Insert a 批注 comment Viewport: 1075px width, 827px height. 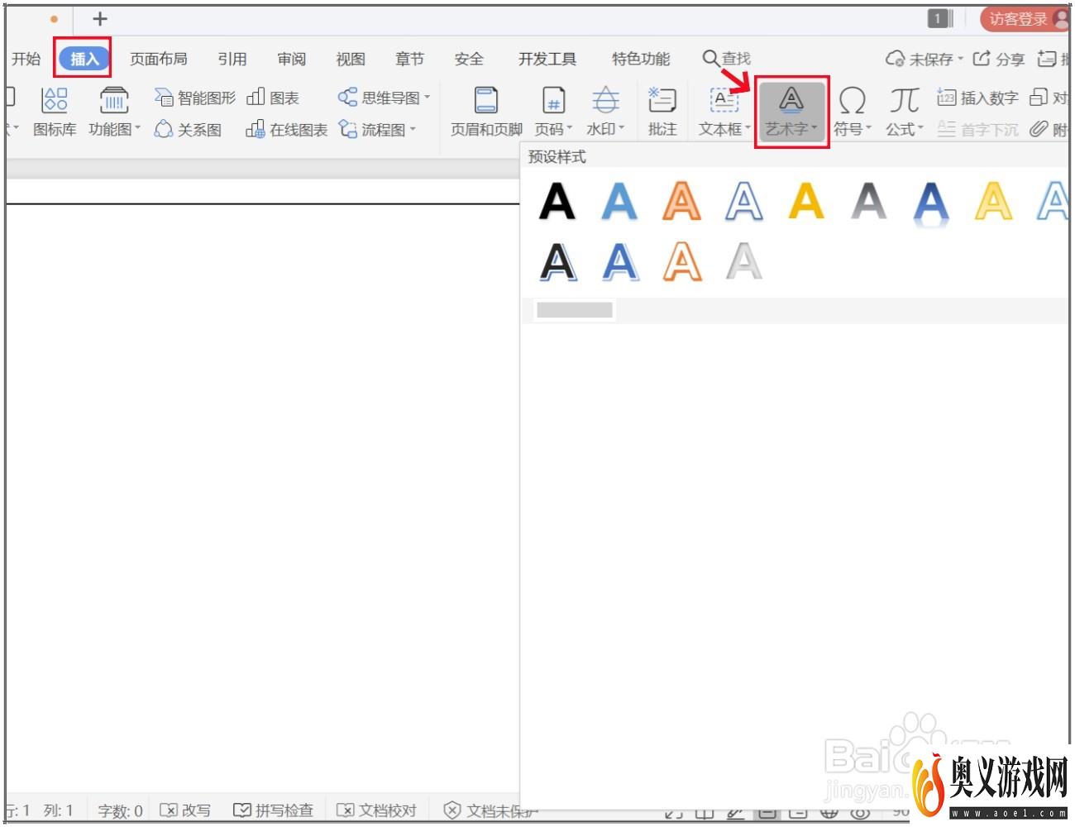662,112
